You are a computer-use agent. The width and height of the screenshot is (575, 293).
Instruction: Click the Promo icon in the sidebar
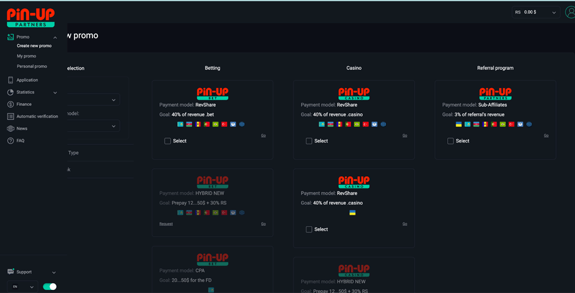pos(10,37)
